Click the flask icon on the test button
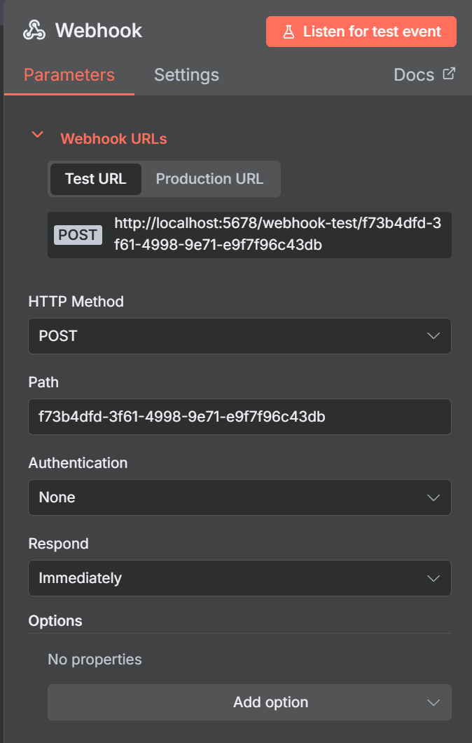The width and height of the screenshot is (472, 743). coord(288,32)
